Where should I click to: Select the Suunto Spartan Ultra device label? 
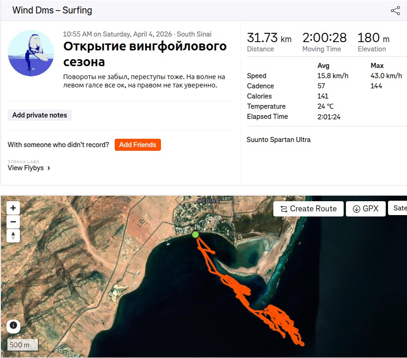(x=278, y=139)
